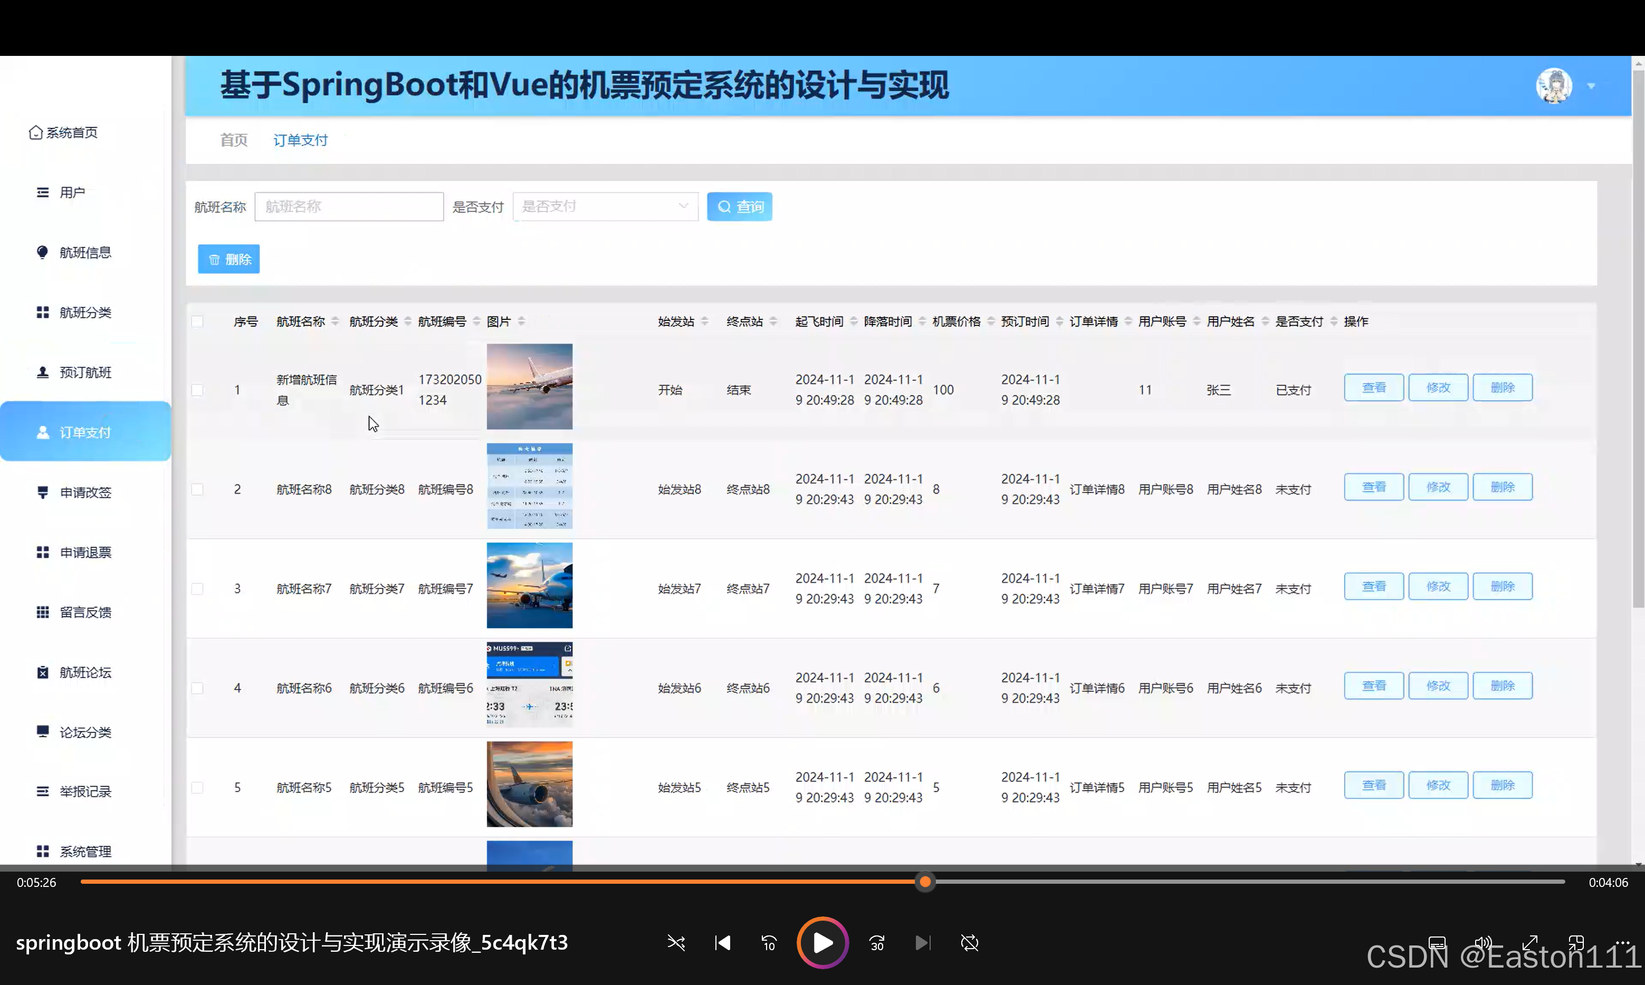
Task: Check the 航班名称6 row checkbox
Action: coord(197,688)
